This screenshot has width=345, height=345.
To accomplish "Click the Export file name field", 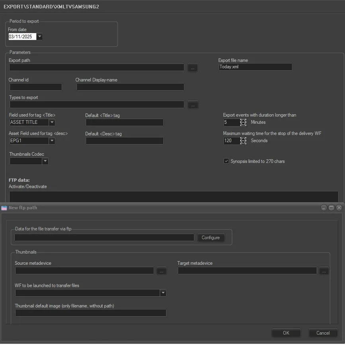I will tap(255, 67).
